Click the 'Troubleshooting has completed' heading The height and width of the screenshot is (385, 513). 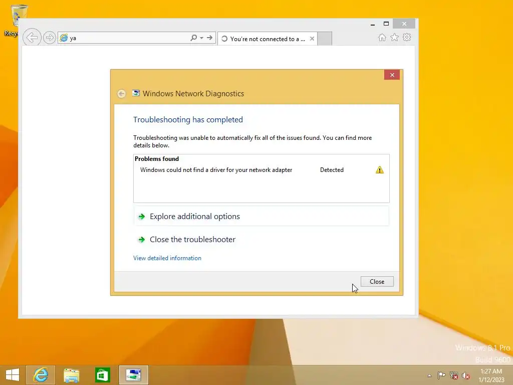188,120
